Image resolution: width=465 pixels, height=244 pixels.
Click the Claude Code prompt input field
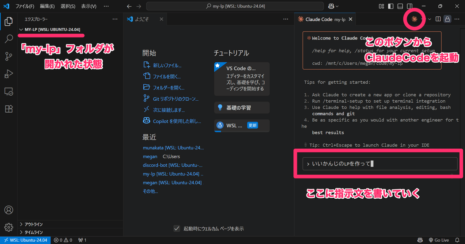tap(380, 163)
